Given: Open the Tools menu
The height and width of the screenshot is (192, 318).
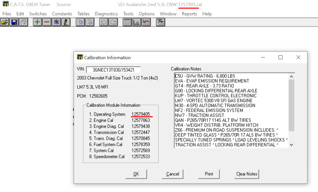Looking at the screenshot, I should 128,14.
